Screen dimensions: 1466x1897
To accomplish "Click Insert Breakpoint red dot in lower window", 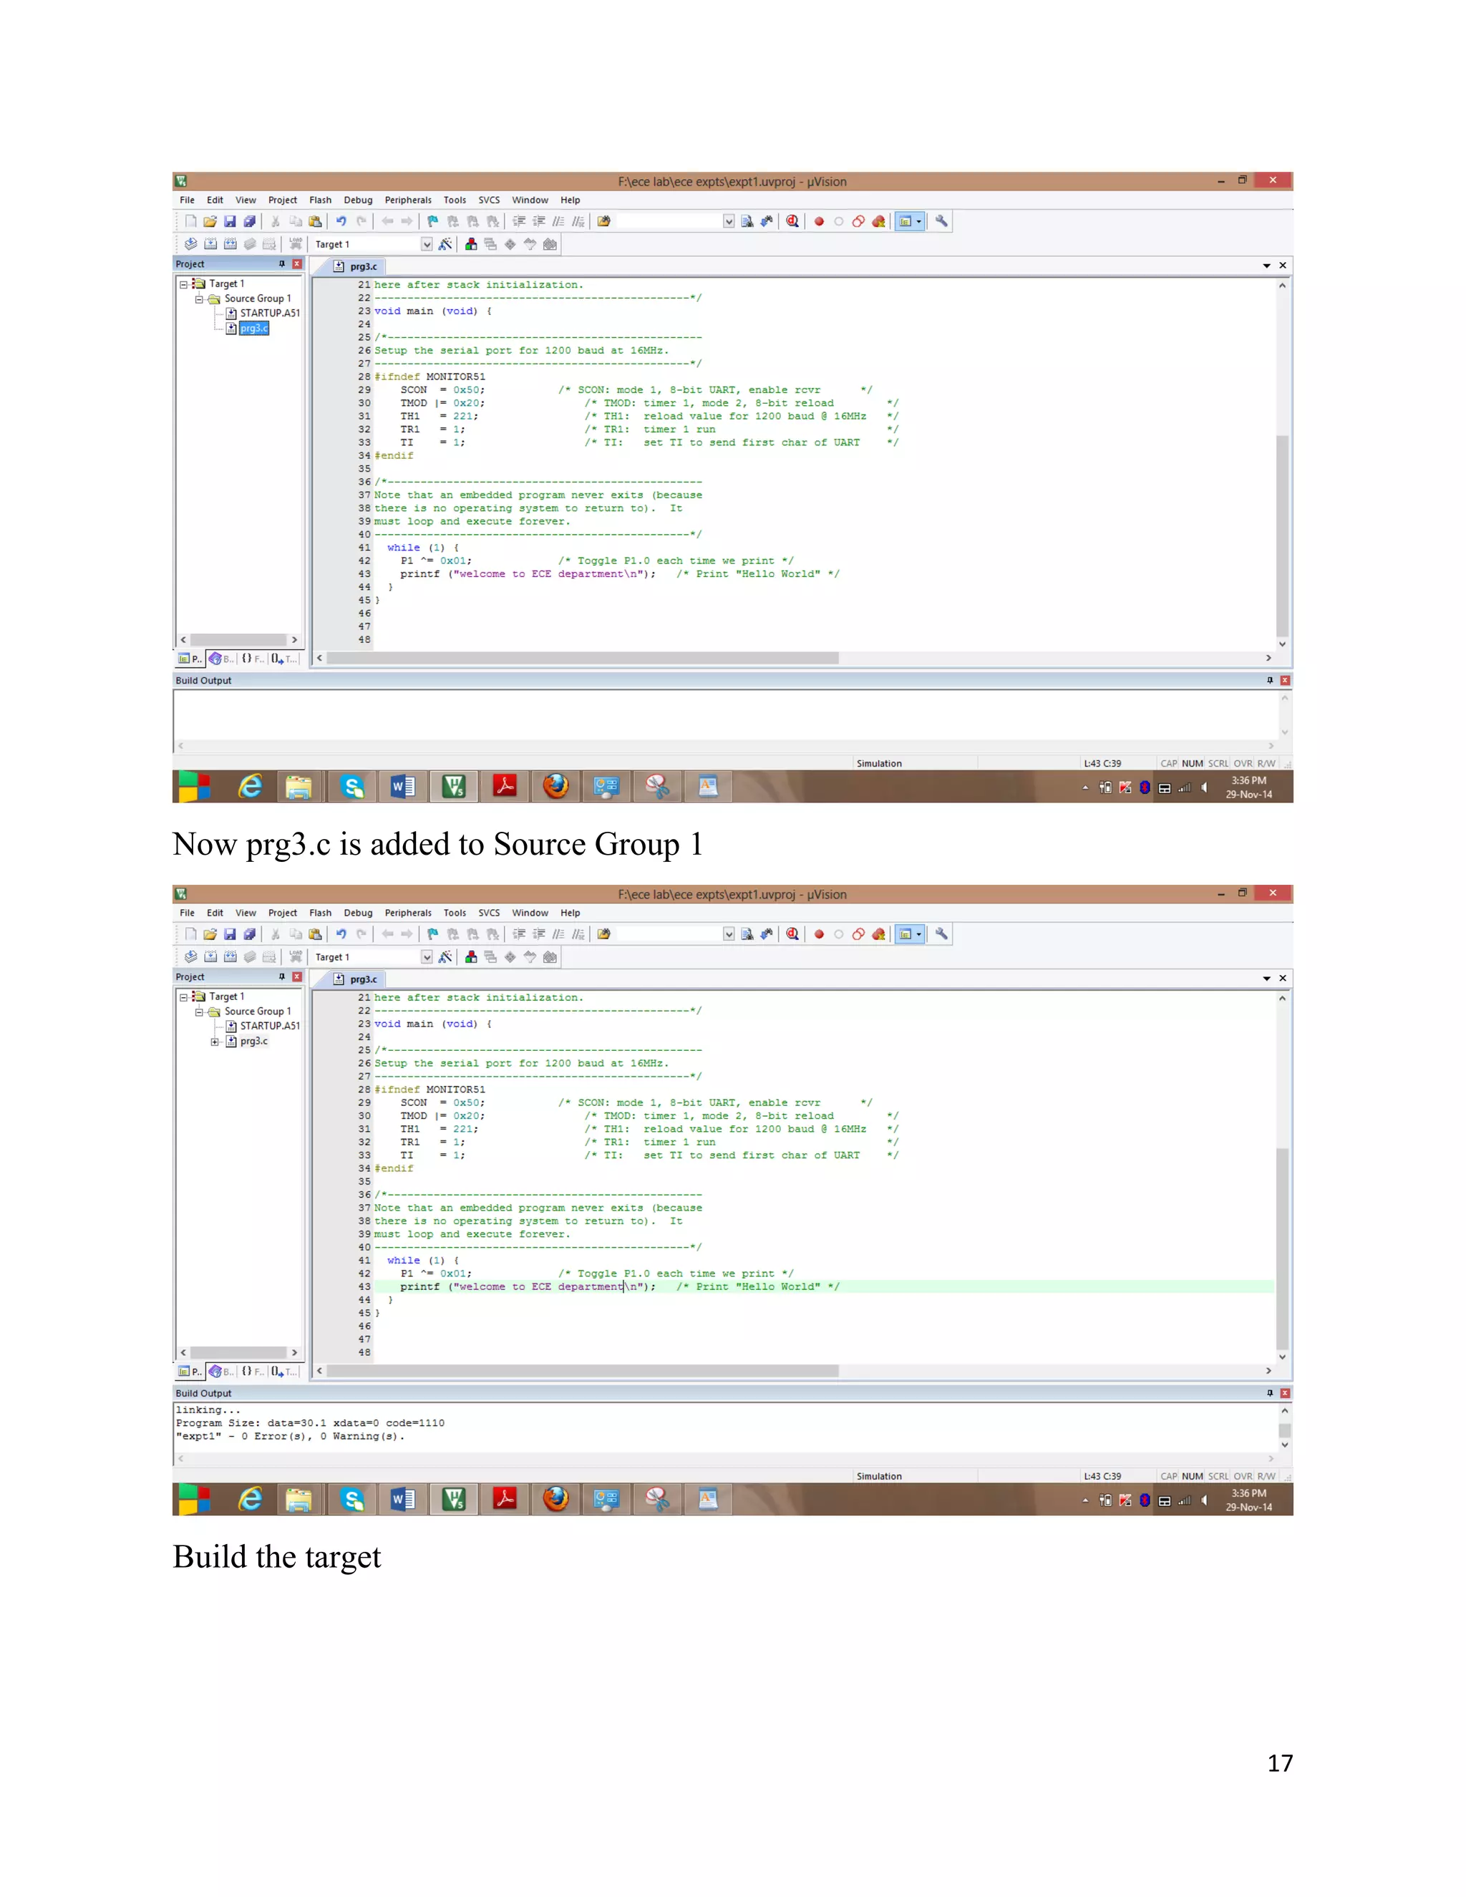I will tap(819, 935).
